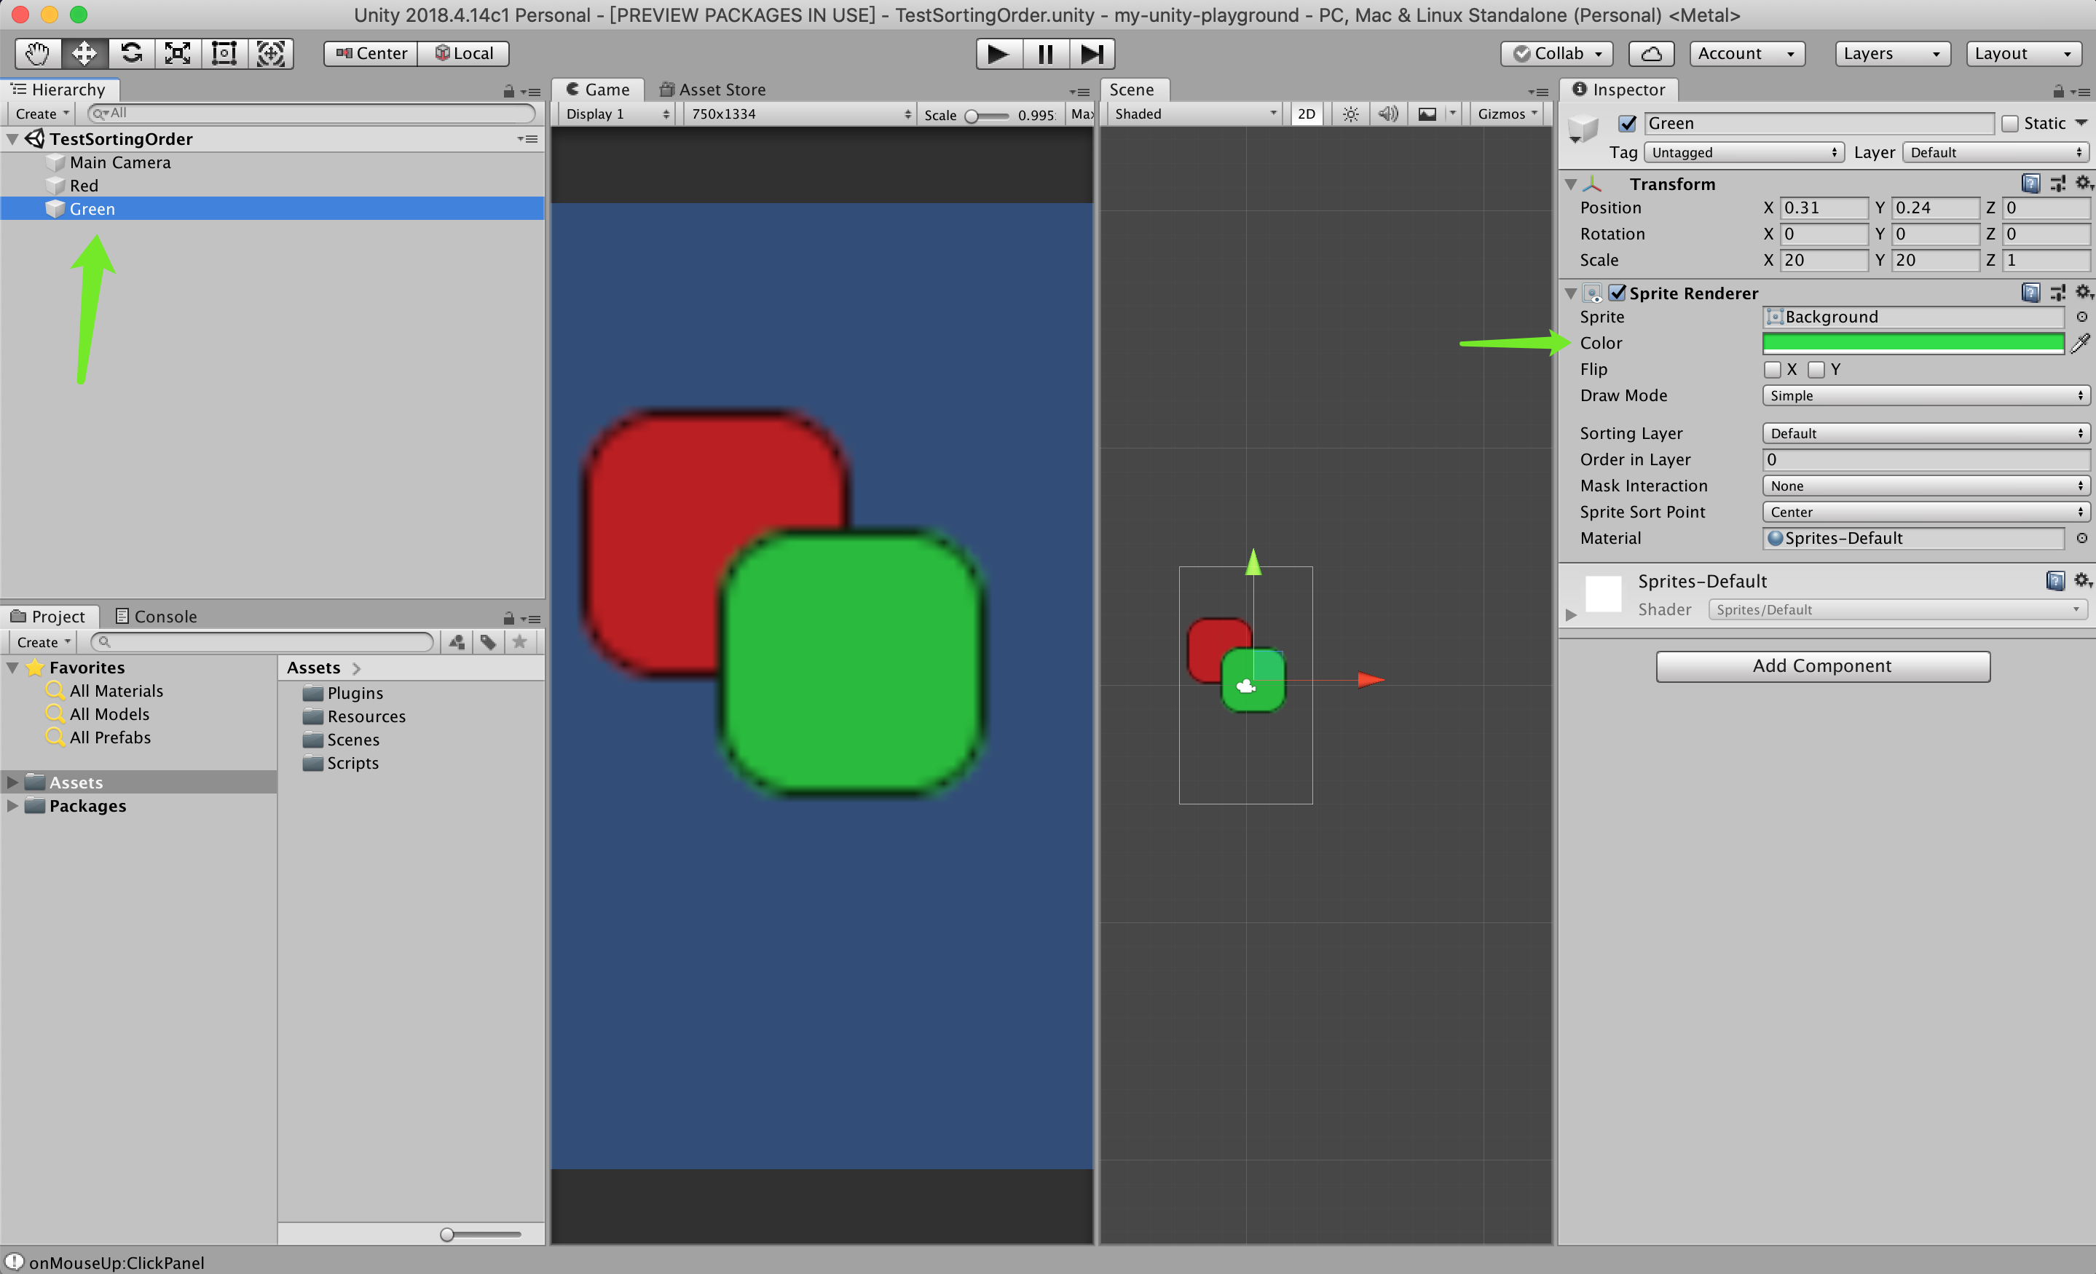Disable the Sprite Renderer component checkbox
This screenshot has height=1274, width=2096.
[x=1617, y=293]
